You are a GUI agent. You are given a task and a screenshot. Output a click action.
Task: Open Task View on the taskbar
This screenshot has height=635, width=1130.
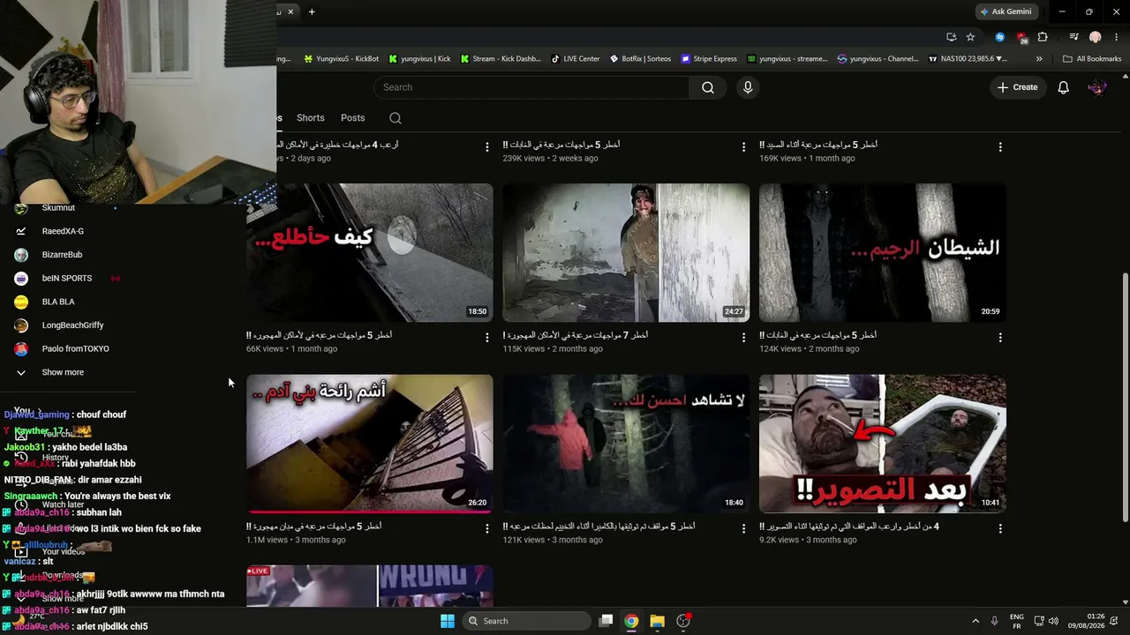[x=606, y=621]
